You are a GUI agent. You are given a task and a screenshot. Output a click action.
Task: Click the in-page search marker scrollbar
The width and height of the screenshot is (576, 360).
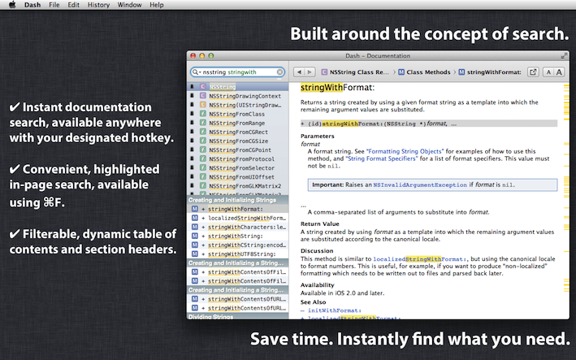tap(566, 201)
